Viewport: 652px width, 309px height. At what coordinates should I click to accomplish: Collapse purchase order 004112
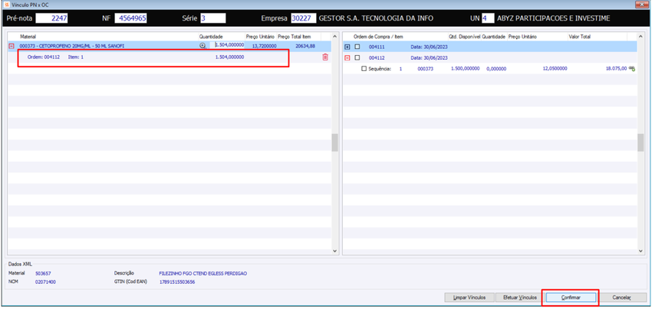coord(347,58)
